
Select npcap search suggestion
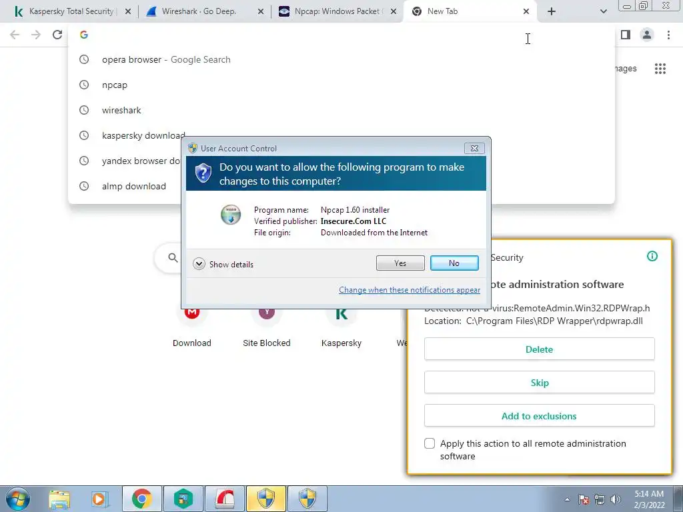(341, 85)
